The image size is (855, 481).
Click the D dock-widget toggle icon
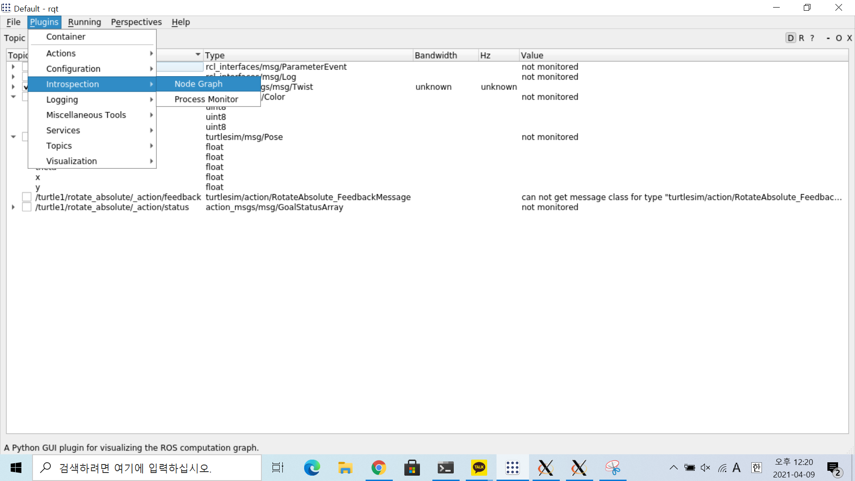pyautogui.click(x=790, y=38)
